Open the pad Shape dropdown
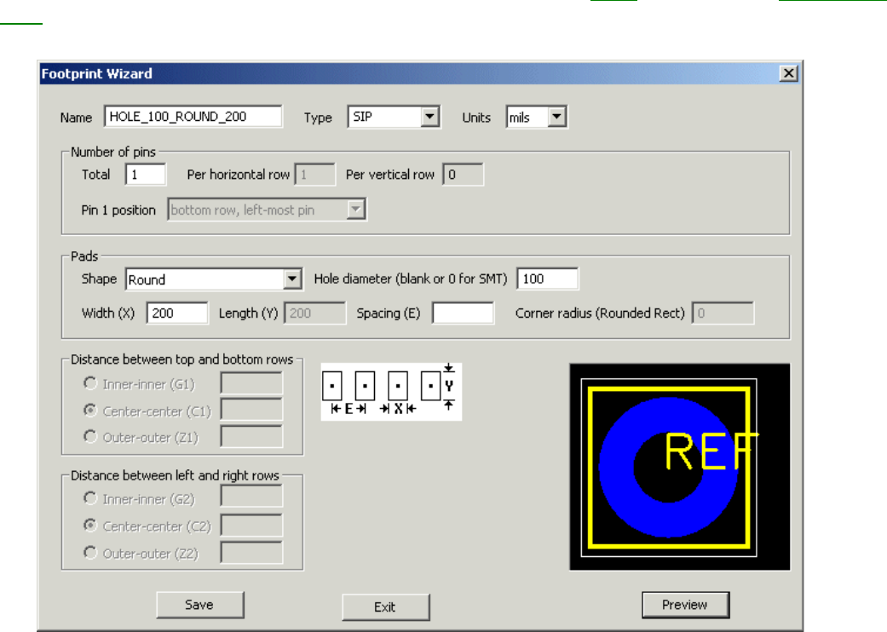Image resolution: width=887 pixels, height=632 pixels. click(292, 279)
